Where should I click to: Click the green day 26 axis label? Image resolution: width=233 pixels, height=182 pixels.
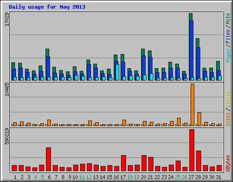(184, 177)
